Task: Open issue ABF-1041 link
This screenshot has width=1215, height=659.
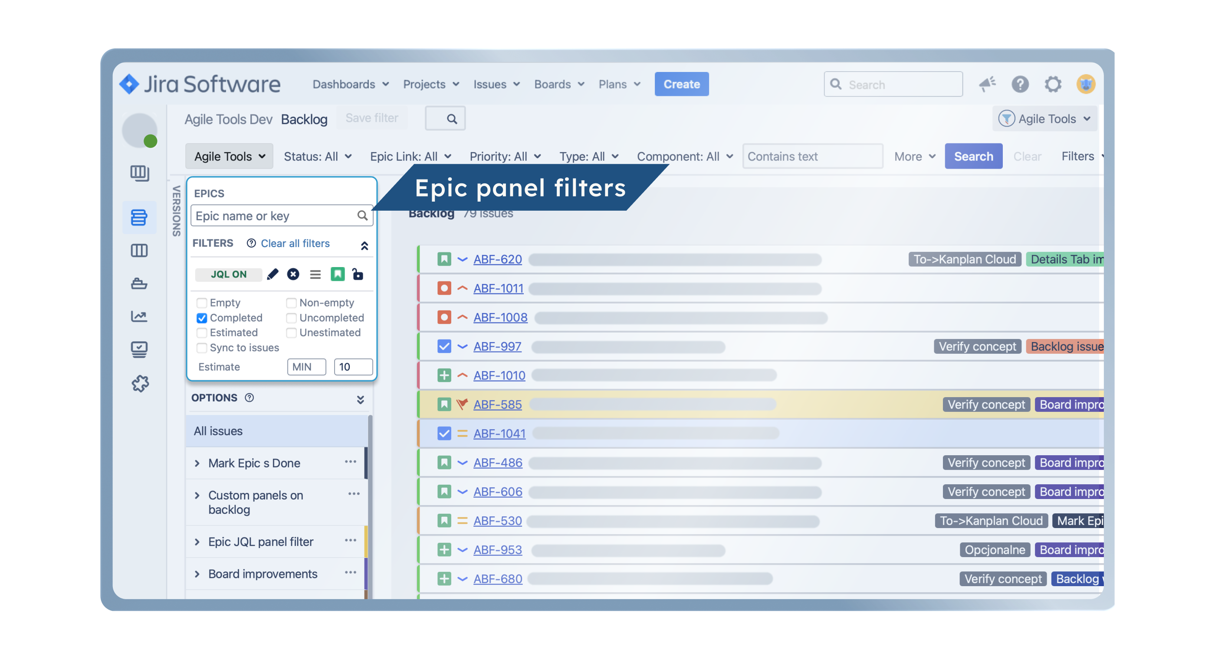Action: 499,433
